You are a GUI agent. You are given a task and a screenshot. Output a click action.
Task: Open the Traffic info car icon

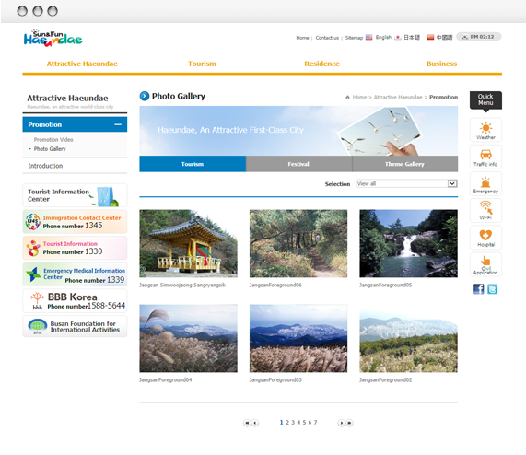coord(485,157)
